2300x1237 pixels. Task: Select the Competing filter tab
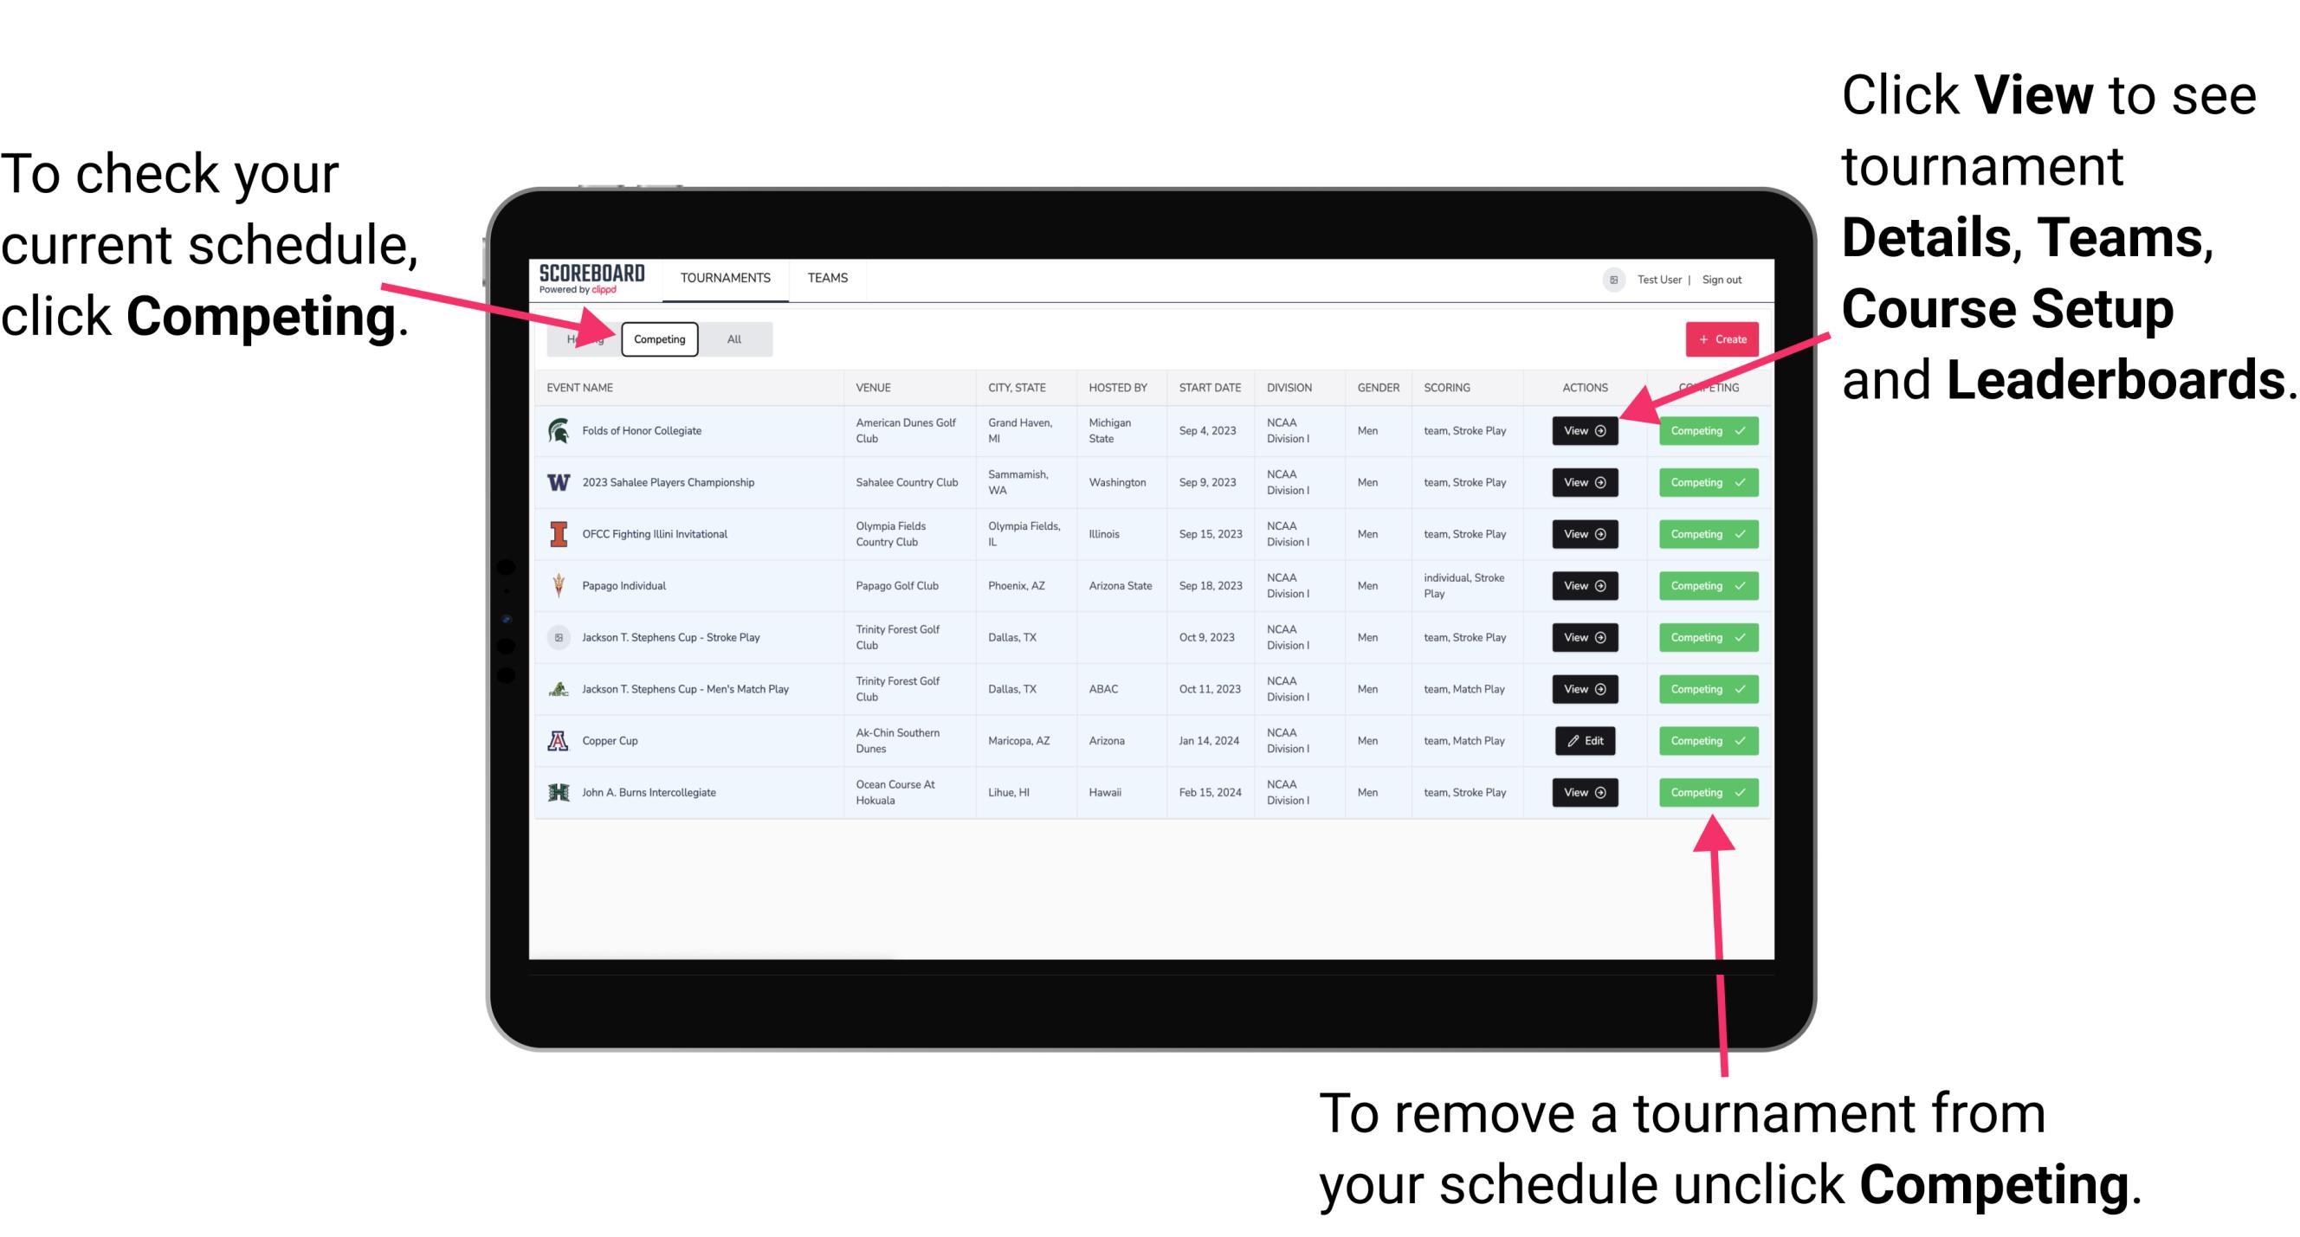(x=658, y=338)
